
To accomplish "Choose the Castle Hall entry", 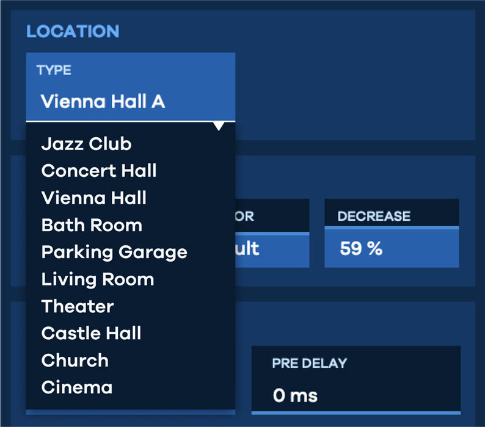I will tap(91, 333).
